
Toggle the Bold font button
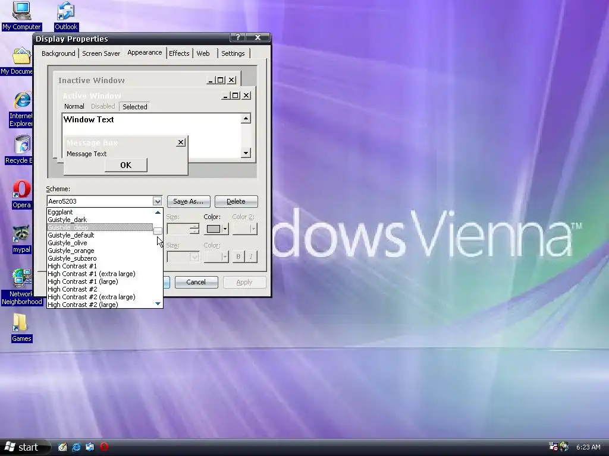pos(238,256)
